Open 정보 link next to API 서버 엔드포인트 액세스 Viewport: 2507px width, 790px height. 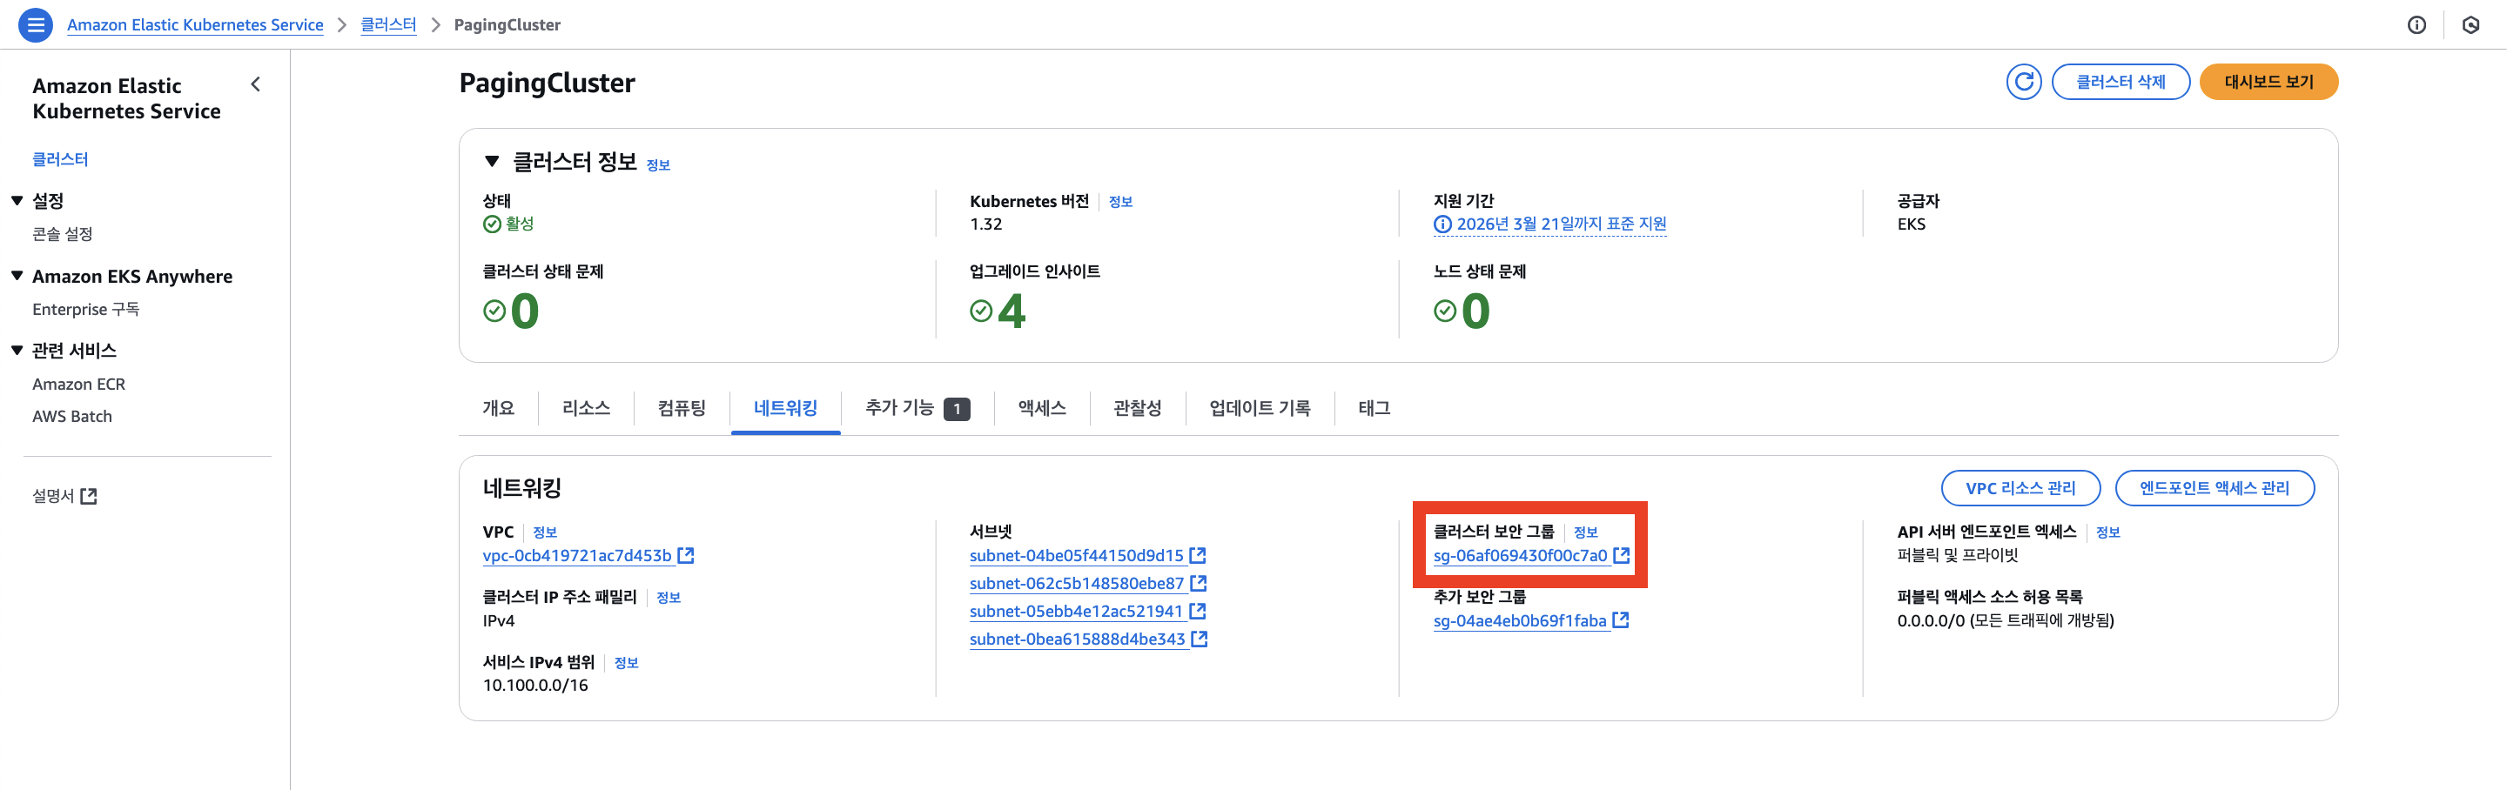click(x=2107, y=532)
